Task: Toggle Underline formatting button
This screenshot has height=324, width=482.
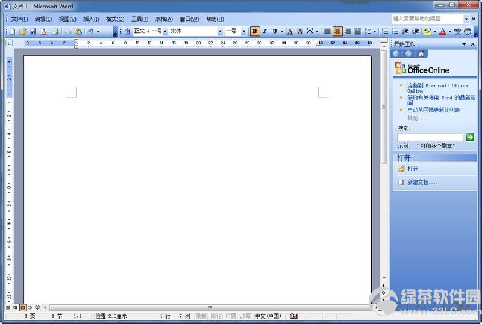Action: [x=275, y=31]
